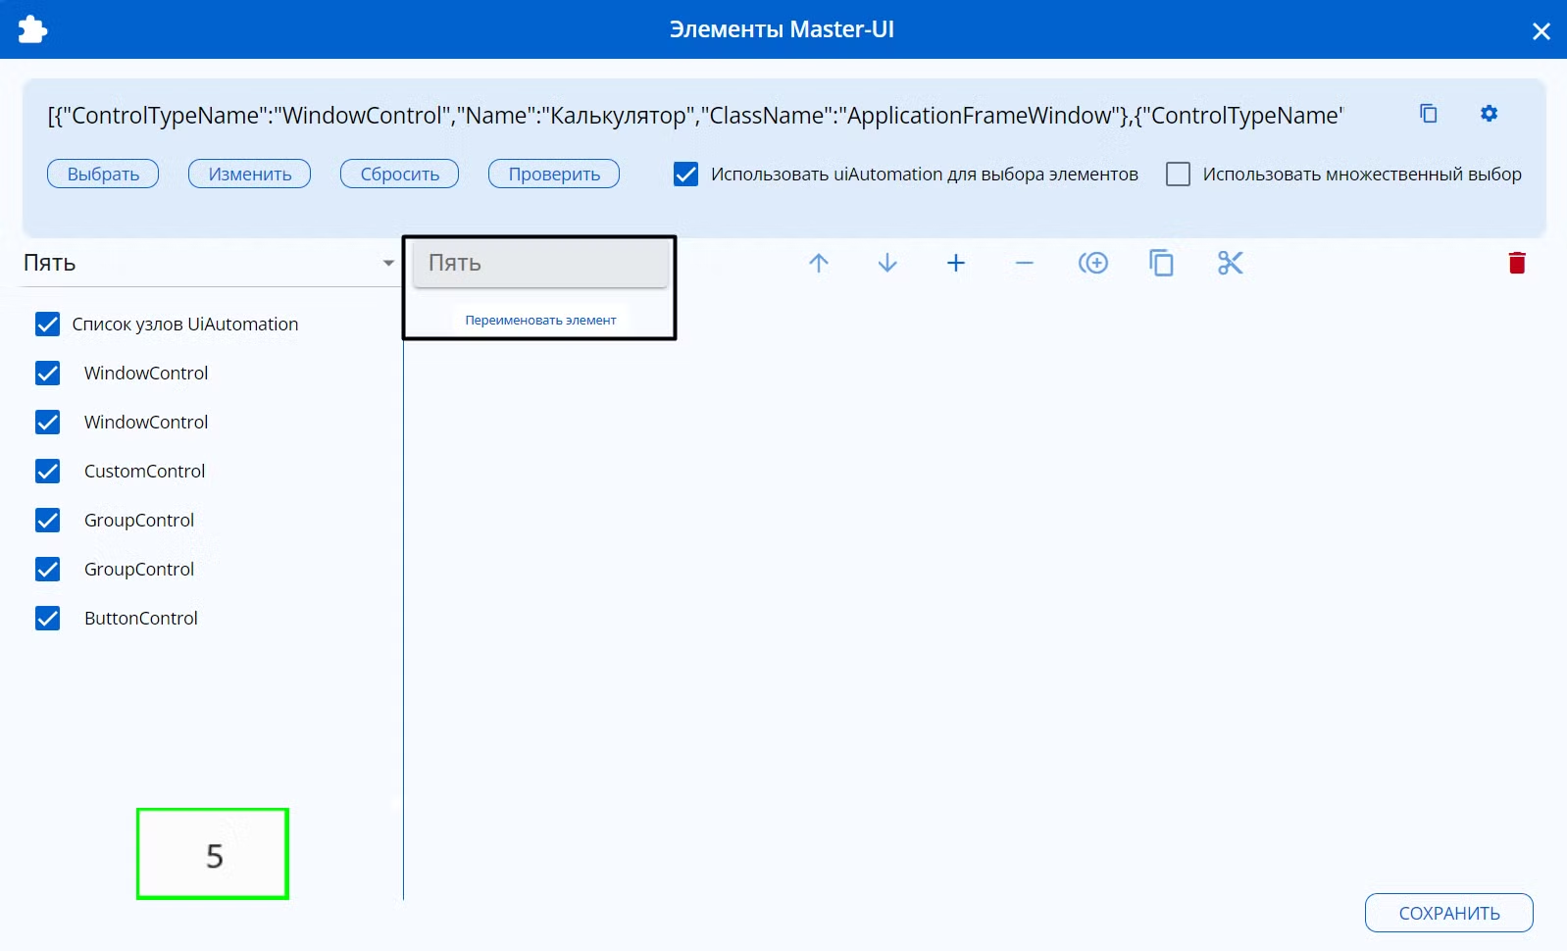Click the 'Переименовать элемент' link
1567x951 pixels.
[x=540, y=321]
